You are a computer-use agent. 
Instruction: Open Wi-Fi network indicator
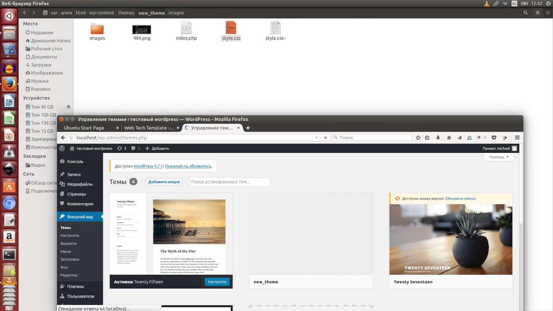click(x=505, y=3)
